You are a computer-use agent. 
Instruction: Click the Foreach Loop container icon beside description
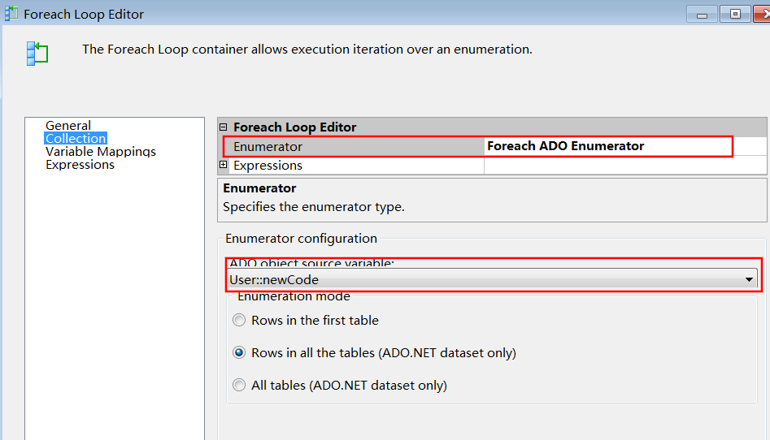(37, 54)
